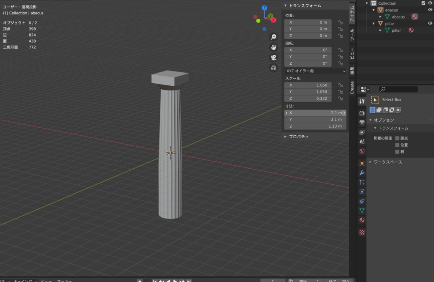The height and width of the screenshot is (282, 434).
Task: Toggle the Collection checkbox in outliner
Action: (423, 3)
